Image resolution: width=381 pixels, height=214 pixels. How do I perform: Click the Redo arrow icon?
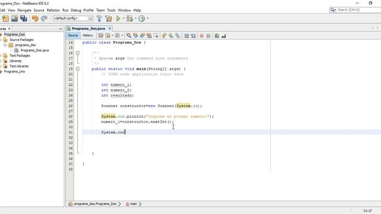point(44,18)
